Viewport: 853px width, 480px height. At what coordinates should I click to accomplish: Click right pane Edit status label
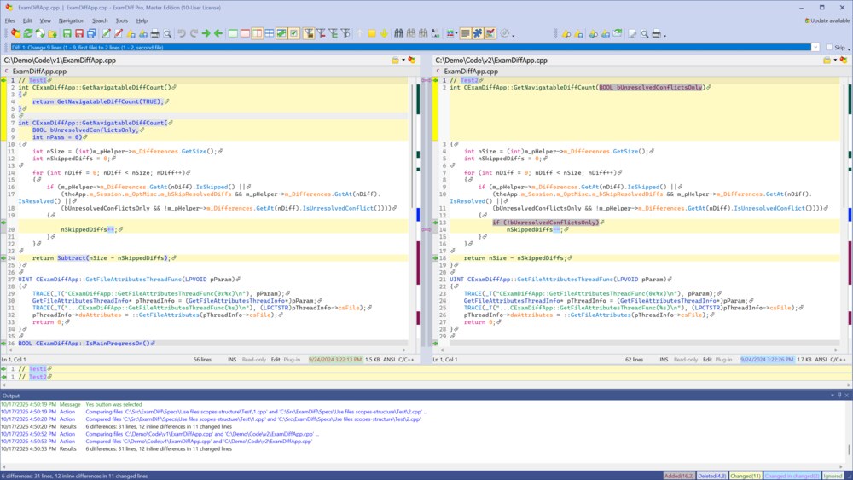[x=707, y=359]
